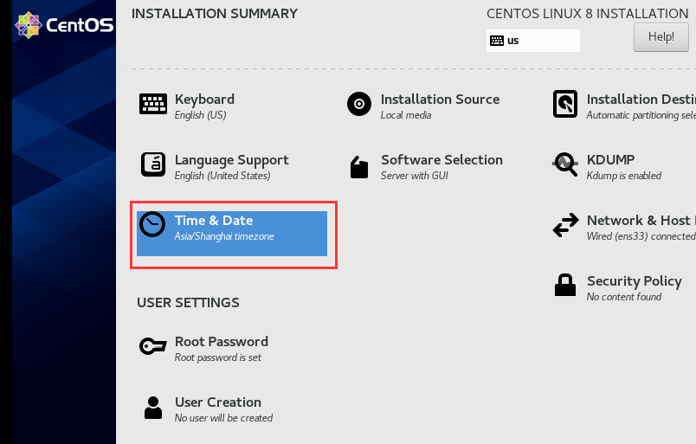696x444 pixels.
Task: Open the Security Policy title
Action: tap(635, 281)
